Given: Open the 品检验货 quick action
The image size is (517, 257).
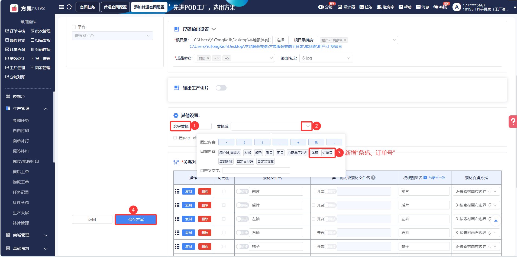Looking at the screenshot, I should click(15, 40).
